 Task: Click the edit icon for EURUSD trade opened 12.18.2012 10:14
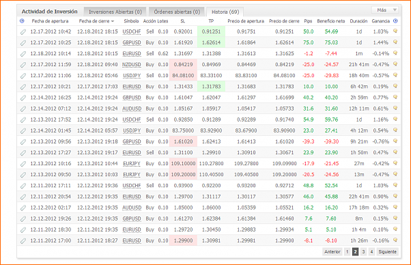coord(23,54)
